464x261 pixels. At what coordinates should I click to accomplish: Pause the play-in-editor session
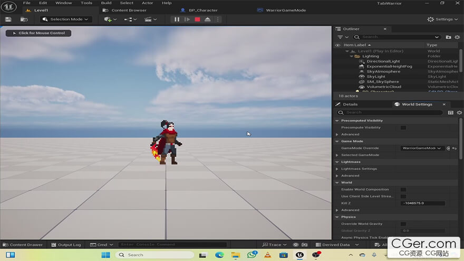coord(177,19)
